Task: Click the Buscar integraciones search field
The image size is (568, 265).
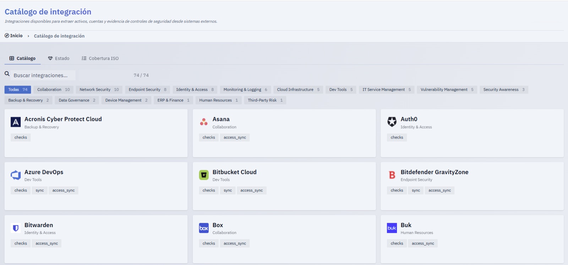Action: click(43, 75)
